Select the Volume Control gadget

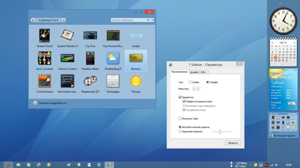pyautogui.click(x=67, y=58)
